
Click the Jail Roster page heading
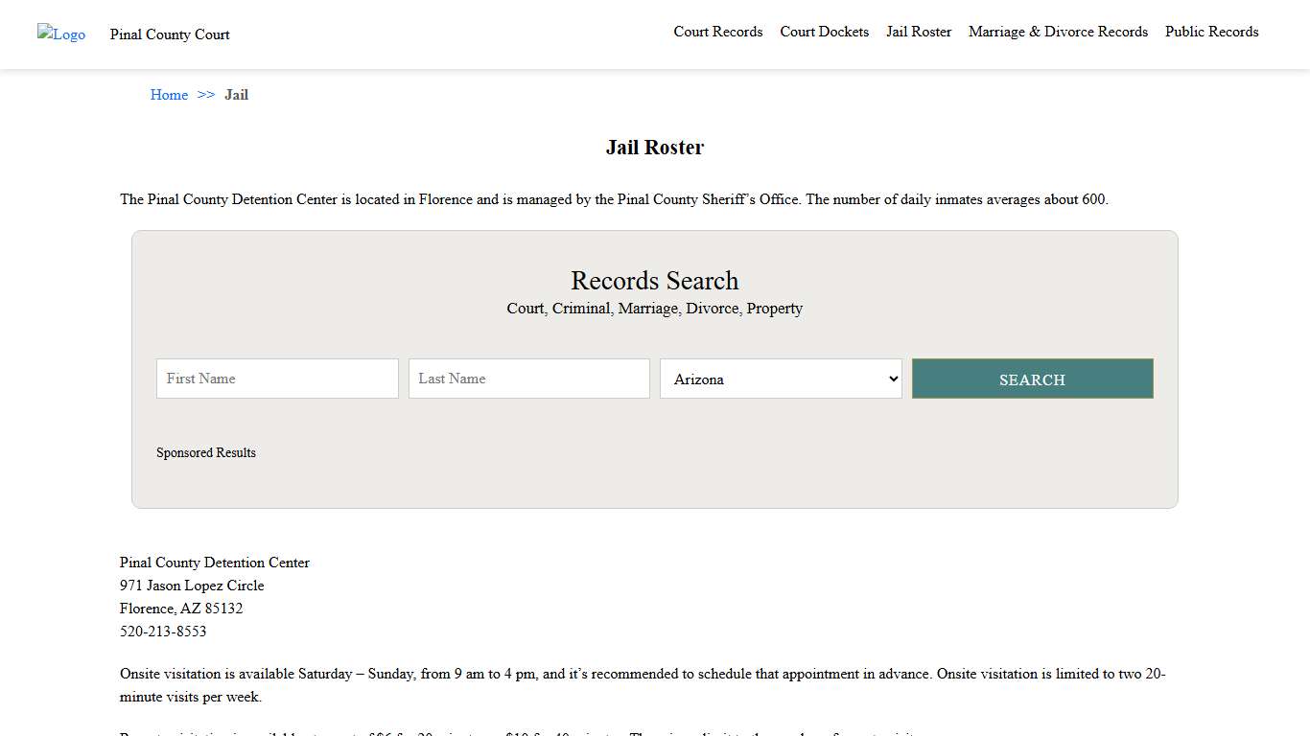click(655, 148)
